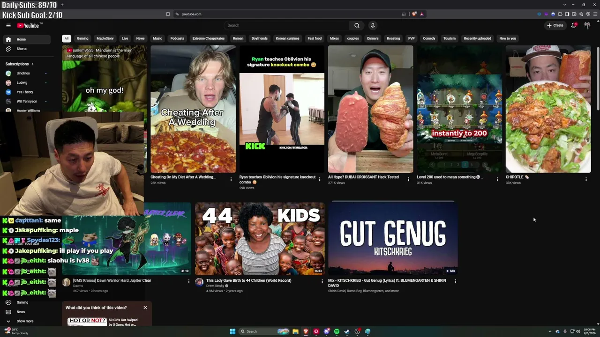
Task: Open the notifications bell
Action: [x=573, y=25]
